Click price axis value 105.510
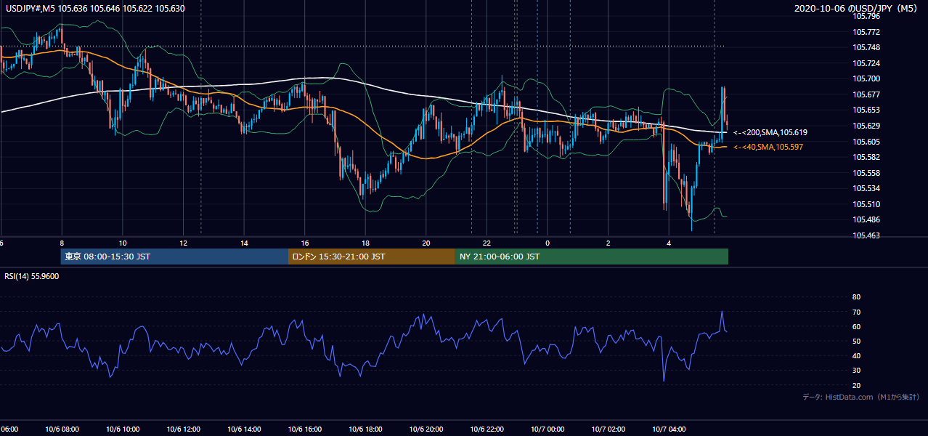The height and width of the screenshot is (436, 928). pos(866,204)
